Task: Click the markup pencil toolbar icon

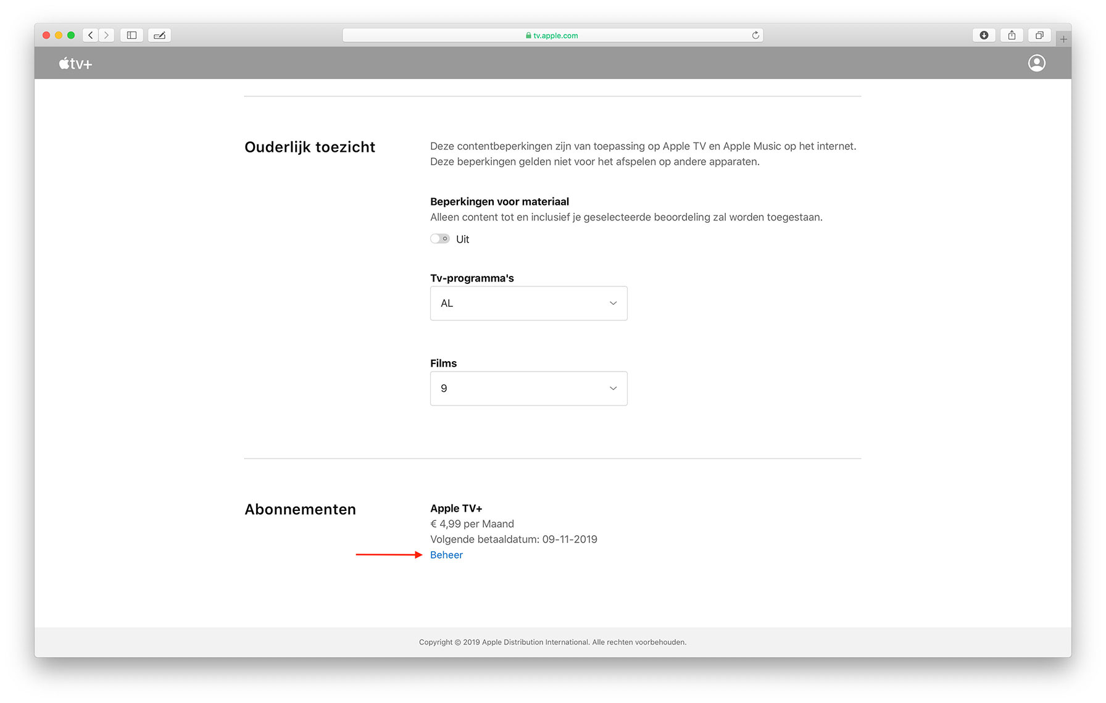Action: tap(159, 35)
